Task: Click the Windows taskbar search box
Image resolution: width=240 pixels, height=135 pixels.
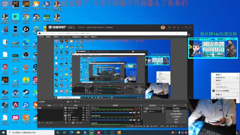Action: coord(31,132)
